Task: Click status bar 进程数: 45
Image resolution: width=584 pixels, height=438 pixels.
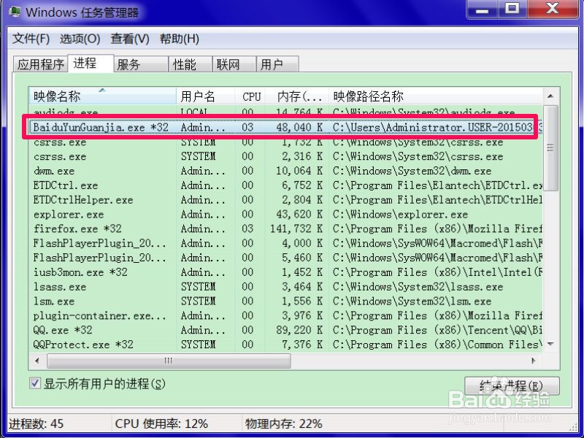Action: (36, 424)
